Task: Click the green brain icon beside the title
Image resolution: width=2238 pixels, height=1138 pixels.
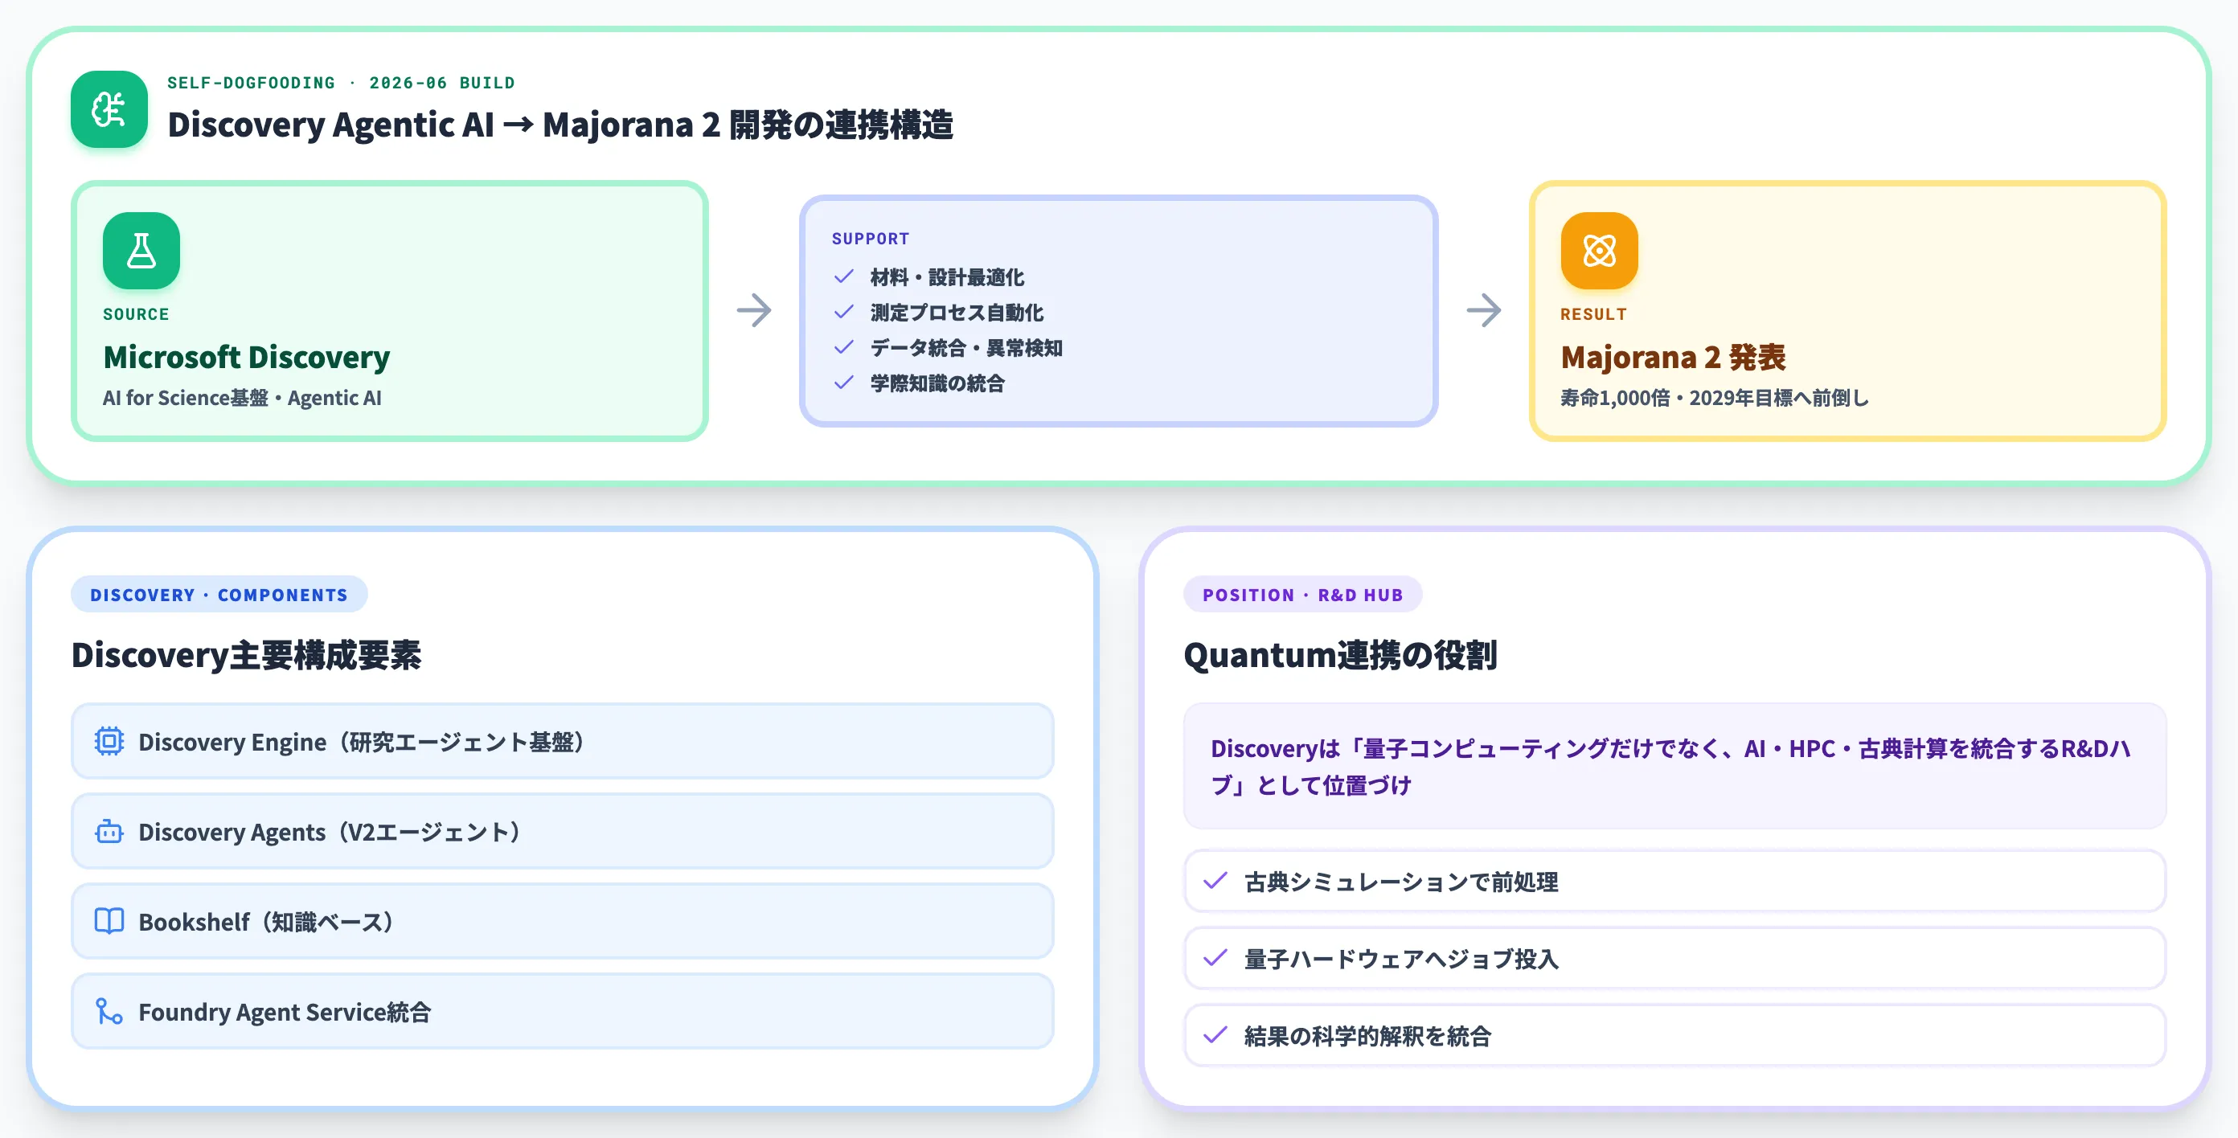Action: click(109, 109)
